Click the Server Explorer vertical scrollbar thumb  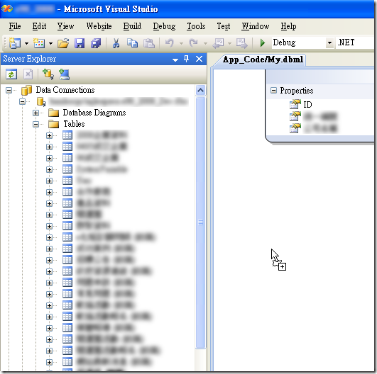[200, 222]
